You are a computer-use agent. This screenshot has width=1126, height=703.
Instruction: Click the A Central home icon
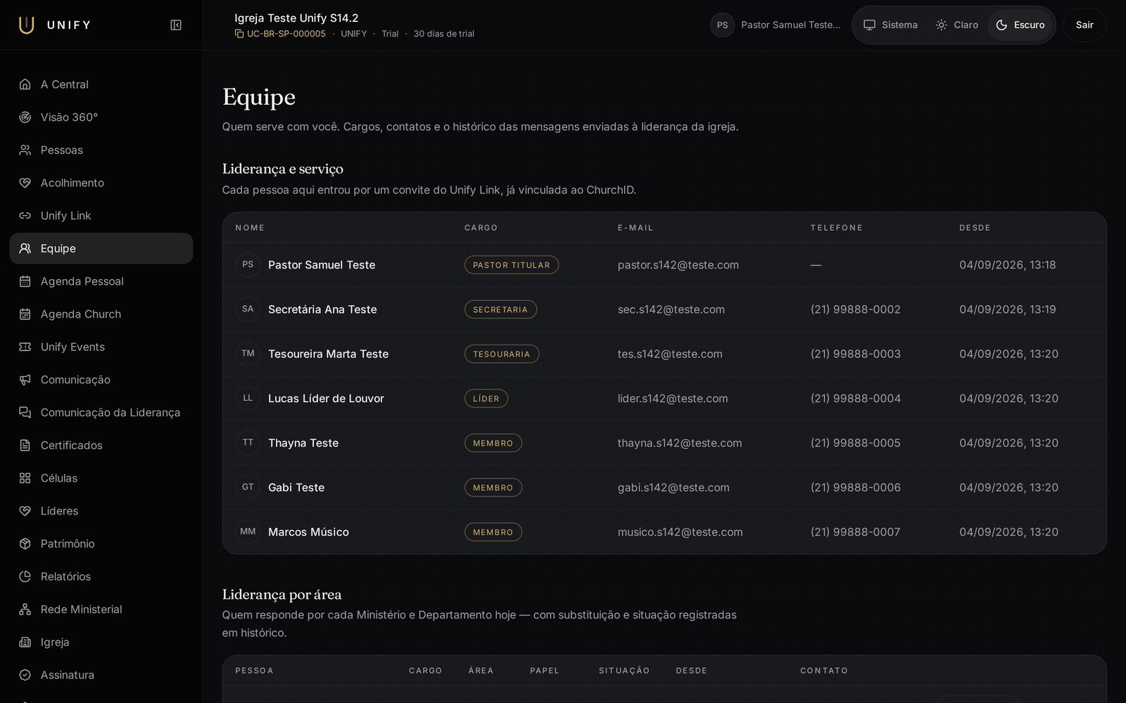pyautogui.click(x=25, y=84)
